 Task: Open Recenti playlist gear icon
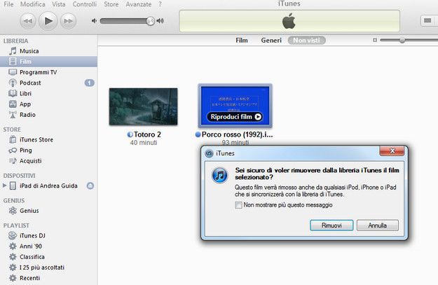[13, 278]
